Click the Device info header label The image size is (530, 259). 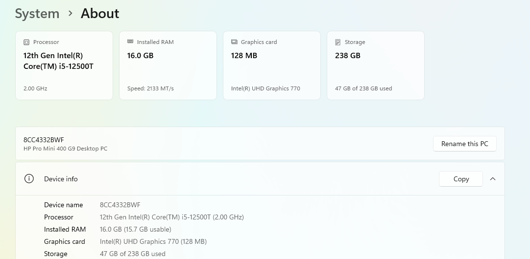tap(61, 179)
